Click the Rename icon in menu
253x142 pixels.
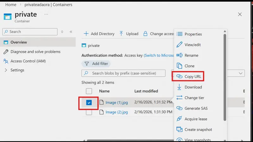tap(179, 55)
